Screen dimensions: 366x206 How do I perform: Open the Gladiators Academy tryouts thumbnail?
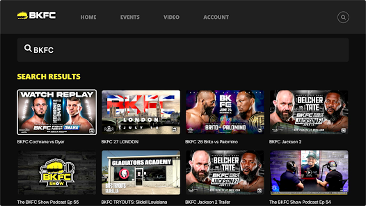point(141,172)
